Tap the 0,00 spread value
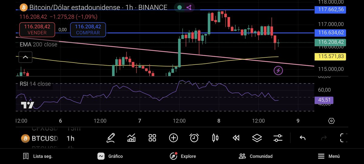The width and height of the screenshot is (364, 164). coord(62,30)
